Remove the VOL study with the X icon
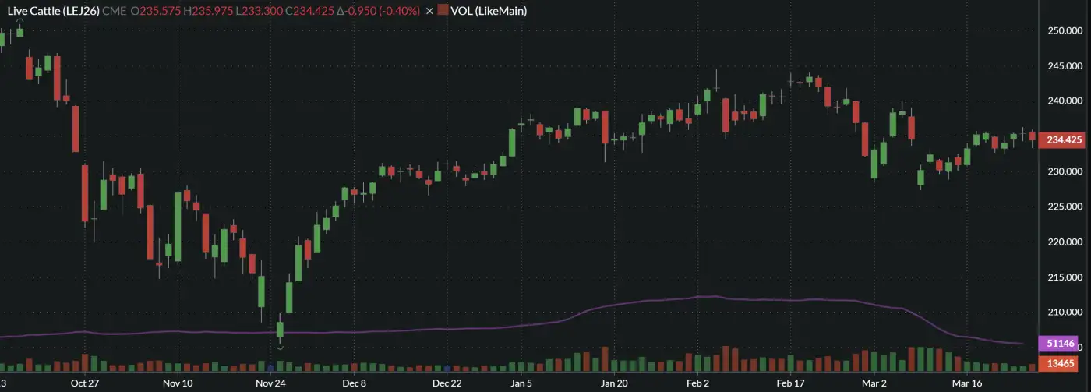This screenshot has height=392, width=1091. 429,11
